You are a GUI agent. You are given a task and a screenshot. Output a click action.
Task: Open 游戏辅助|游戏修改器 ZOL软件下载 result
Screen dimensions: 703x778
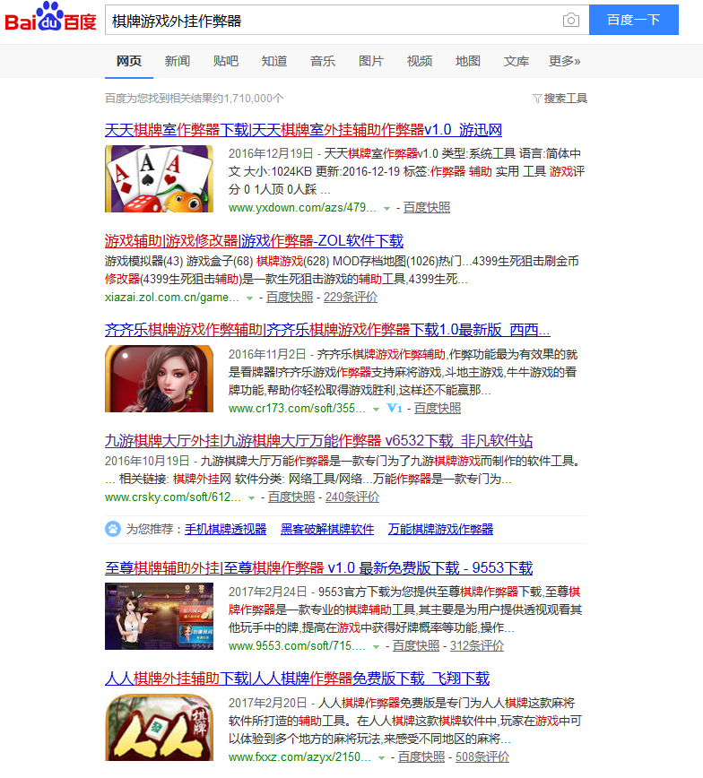point(254,241)
